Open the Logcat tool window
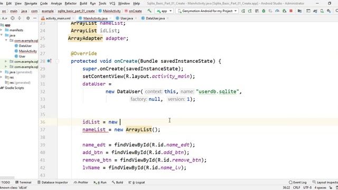Screen dimensions: 338x190 point(137,182)
